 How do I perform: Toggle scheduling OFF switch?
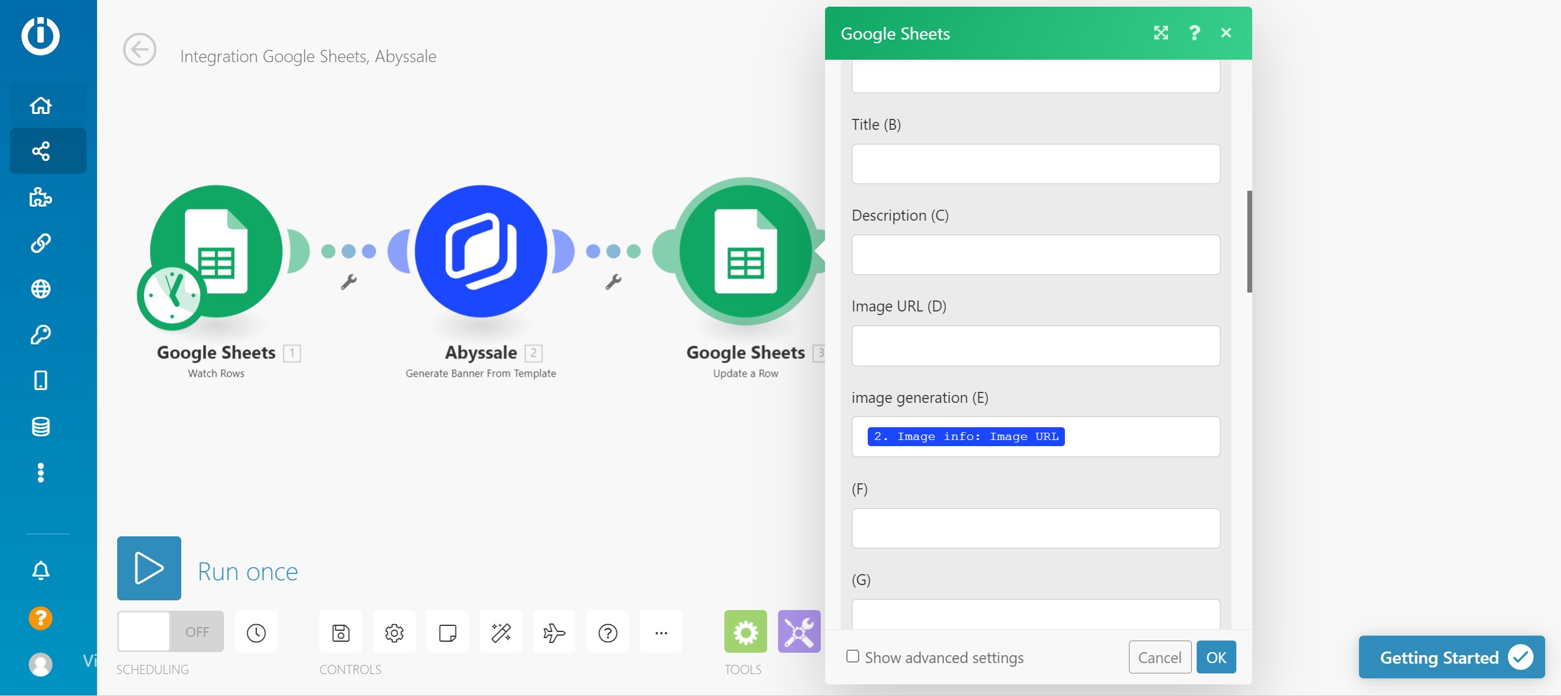point(170,631)
